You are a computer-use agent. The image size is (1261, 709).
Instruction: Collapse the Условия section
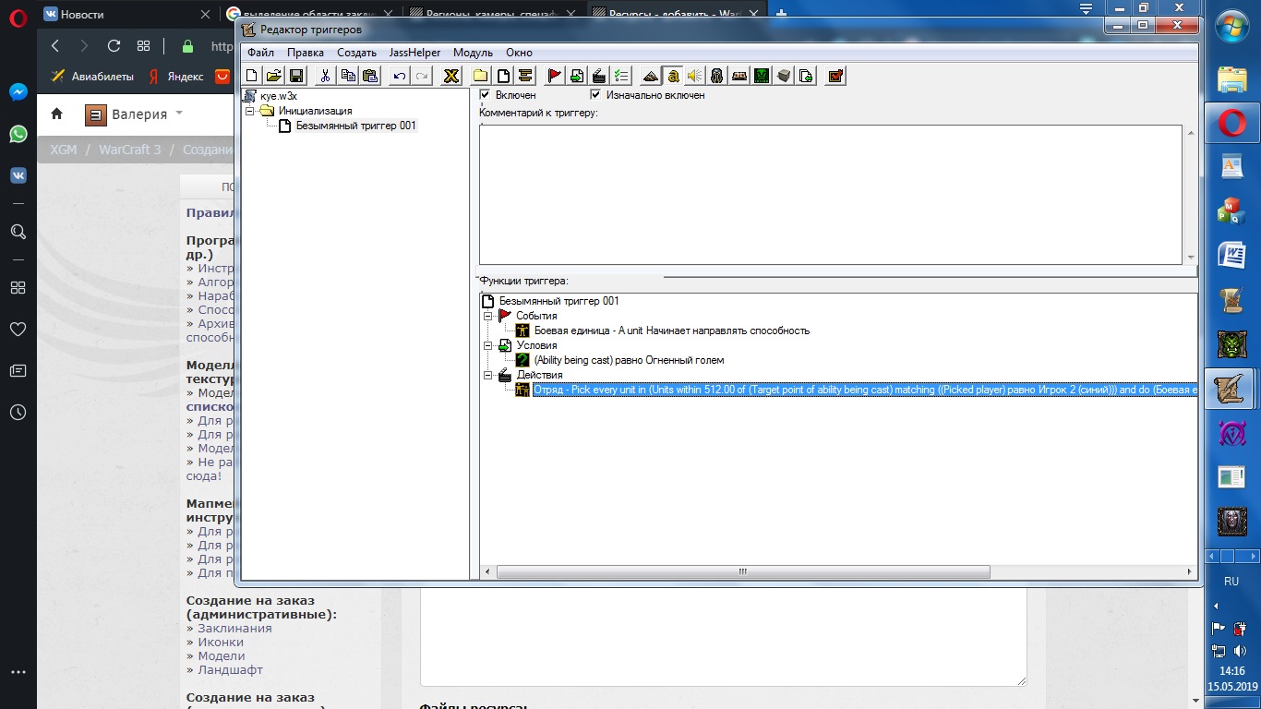[x=488, y=345]
